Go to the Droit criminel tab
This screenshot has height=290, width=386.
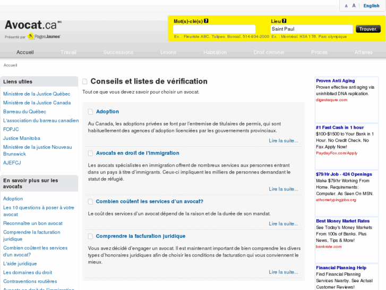click(x=268, y=52)
